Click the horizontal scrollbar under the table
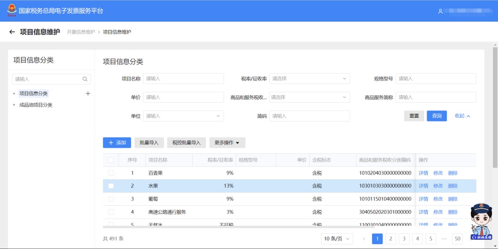The width and height of the screenshot is (498, 249). tap(238, 227)
